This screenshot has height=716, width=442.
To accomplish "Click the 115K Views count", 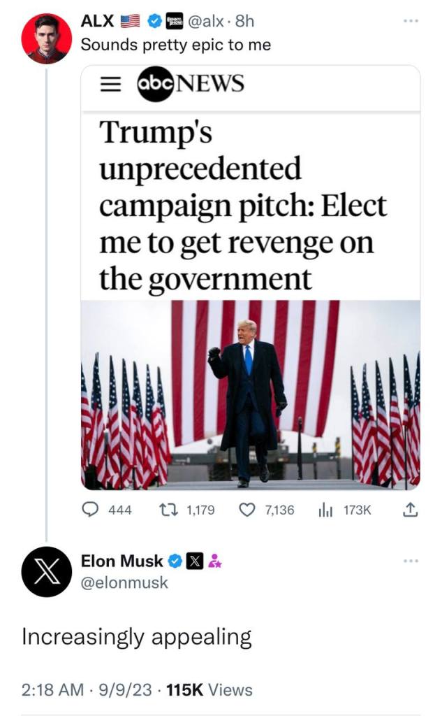I will click(209, 690).
